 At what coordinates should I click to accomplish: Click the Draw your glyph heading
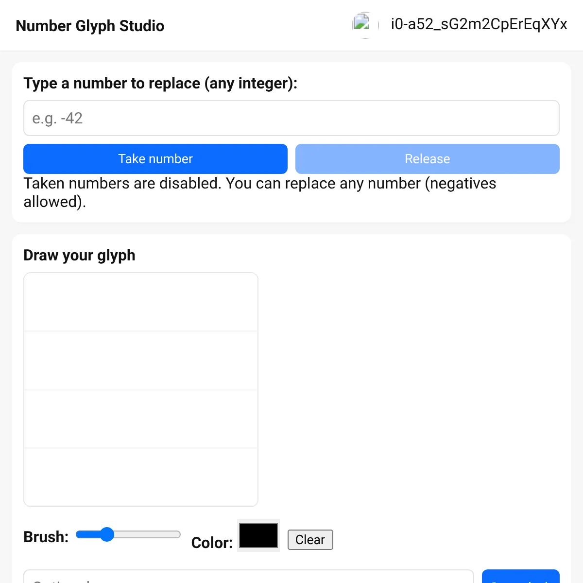pos(80,255)
